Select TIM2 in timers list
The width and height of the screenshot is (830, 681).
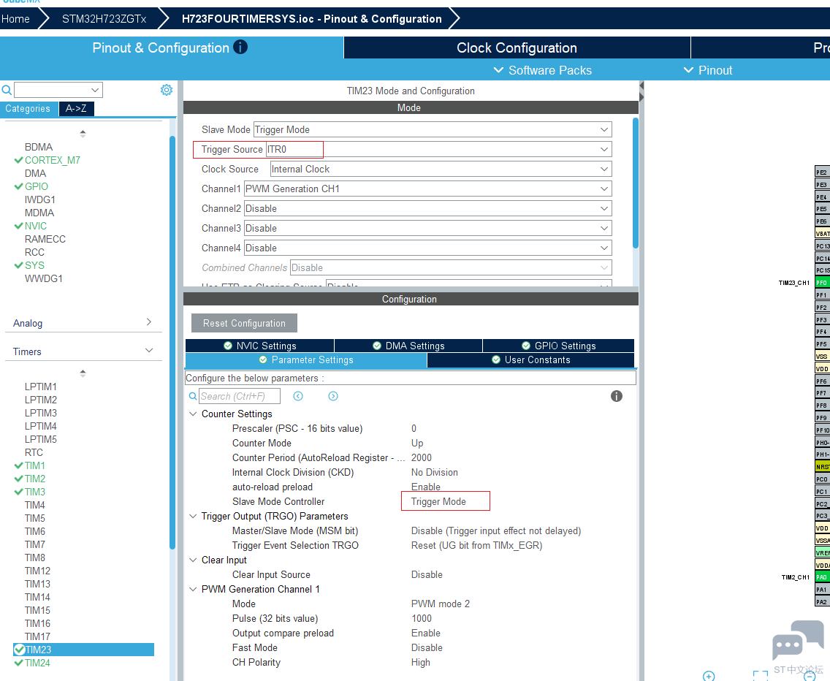pos(35,479)
